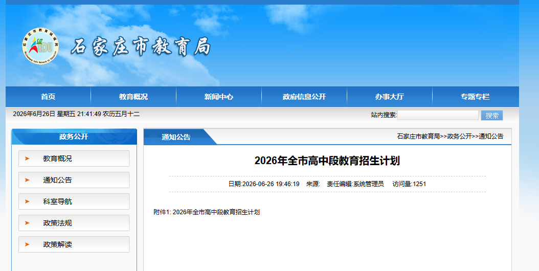The image size is (539, 271).
Task: Click the date text 日期:2026-06-26 19:46:19
Action: [x=264, y=184]
